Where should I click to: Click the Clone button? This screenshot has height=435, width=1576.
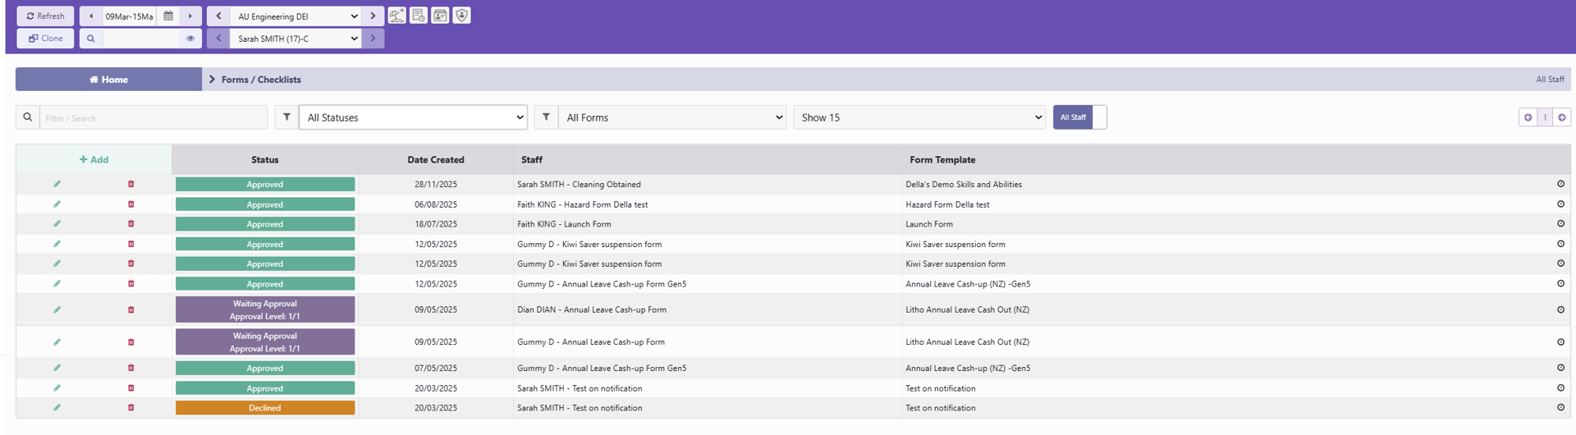coord(45,38)
